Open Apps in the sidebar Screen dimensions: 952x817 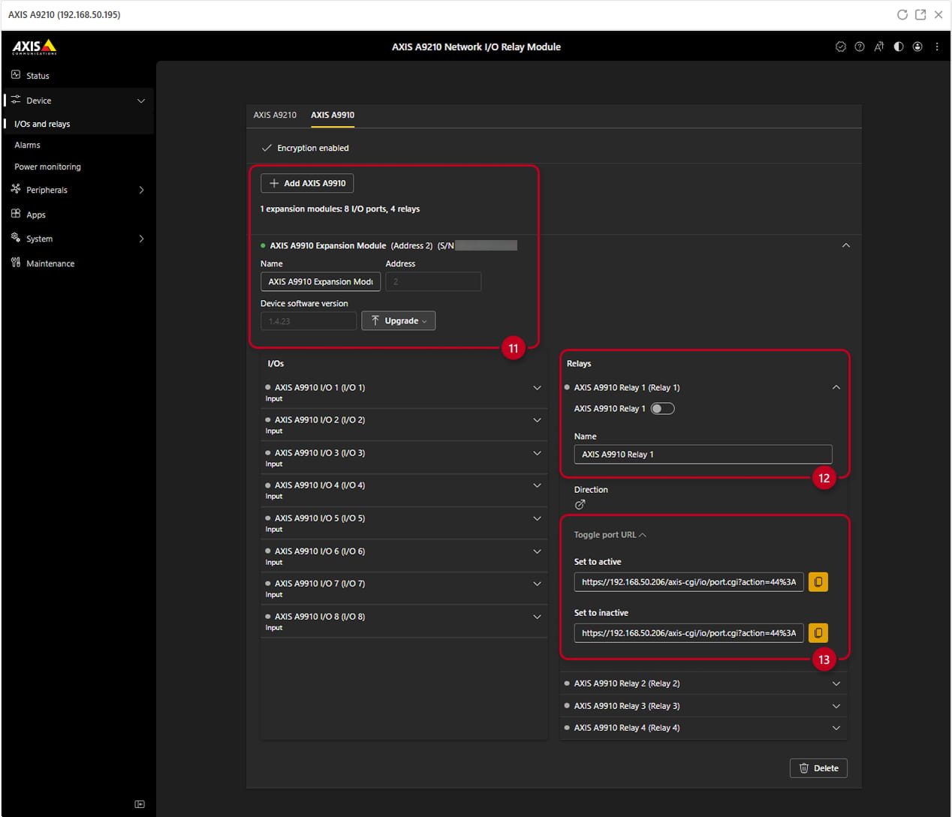pos(36,215)
